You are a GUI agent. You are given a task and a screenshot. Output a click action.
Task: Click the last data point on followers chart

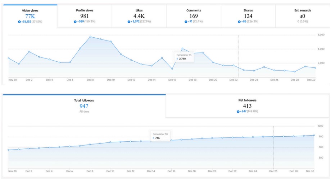(314, 135)
